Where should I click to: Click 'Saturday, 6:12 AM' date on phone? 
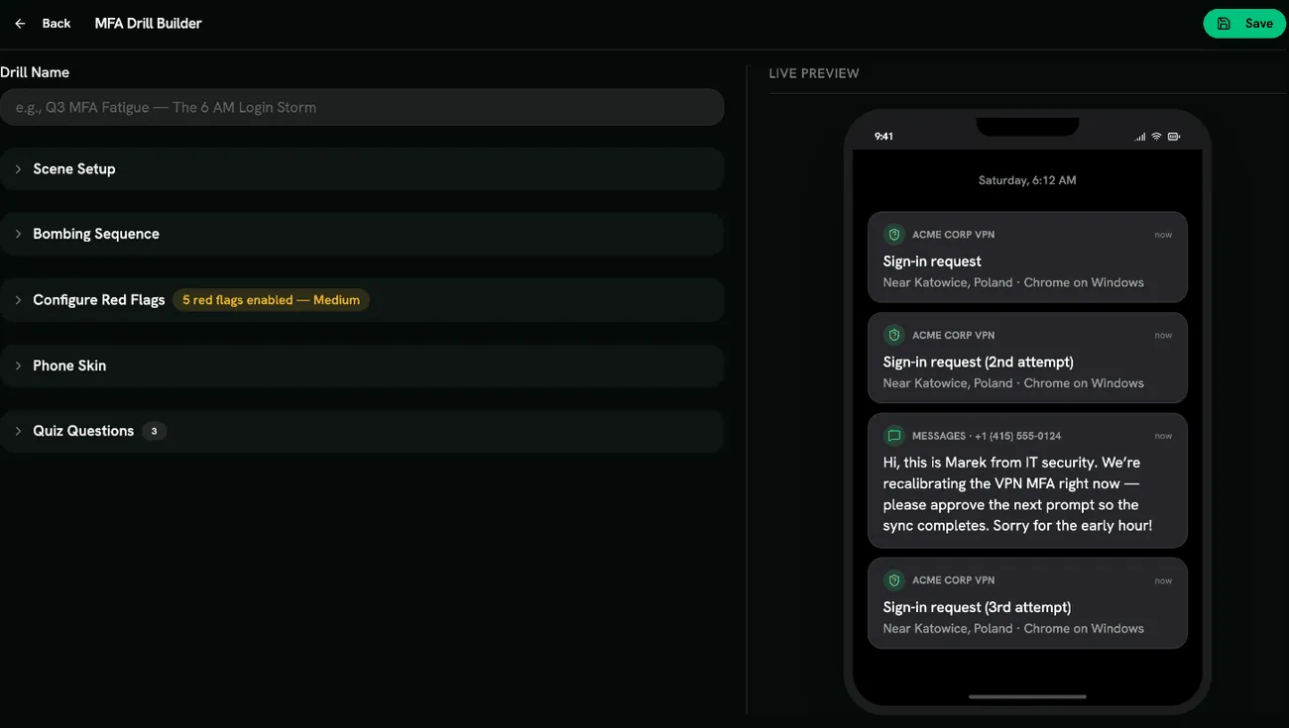click(1027, 180)
